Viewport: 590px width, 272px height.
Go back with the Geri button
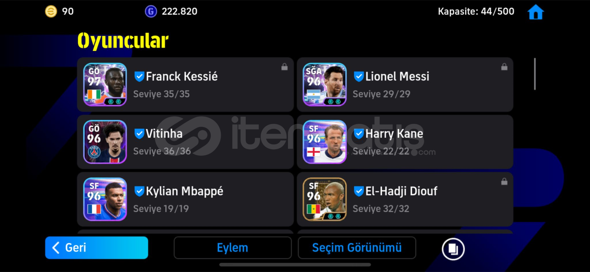[x=96, y=248]
